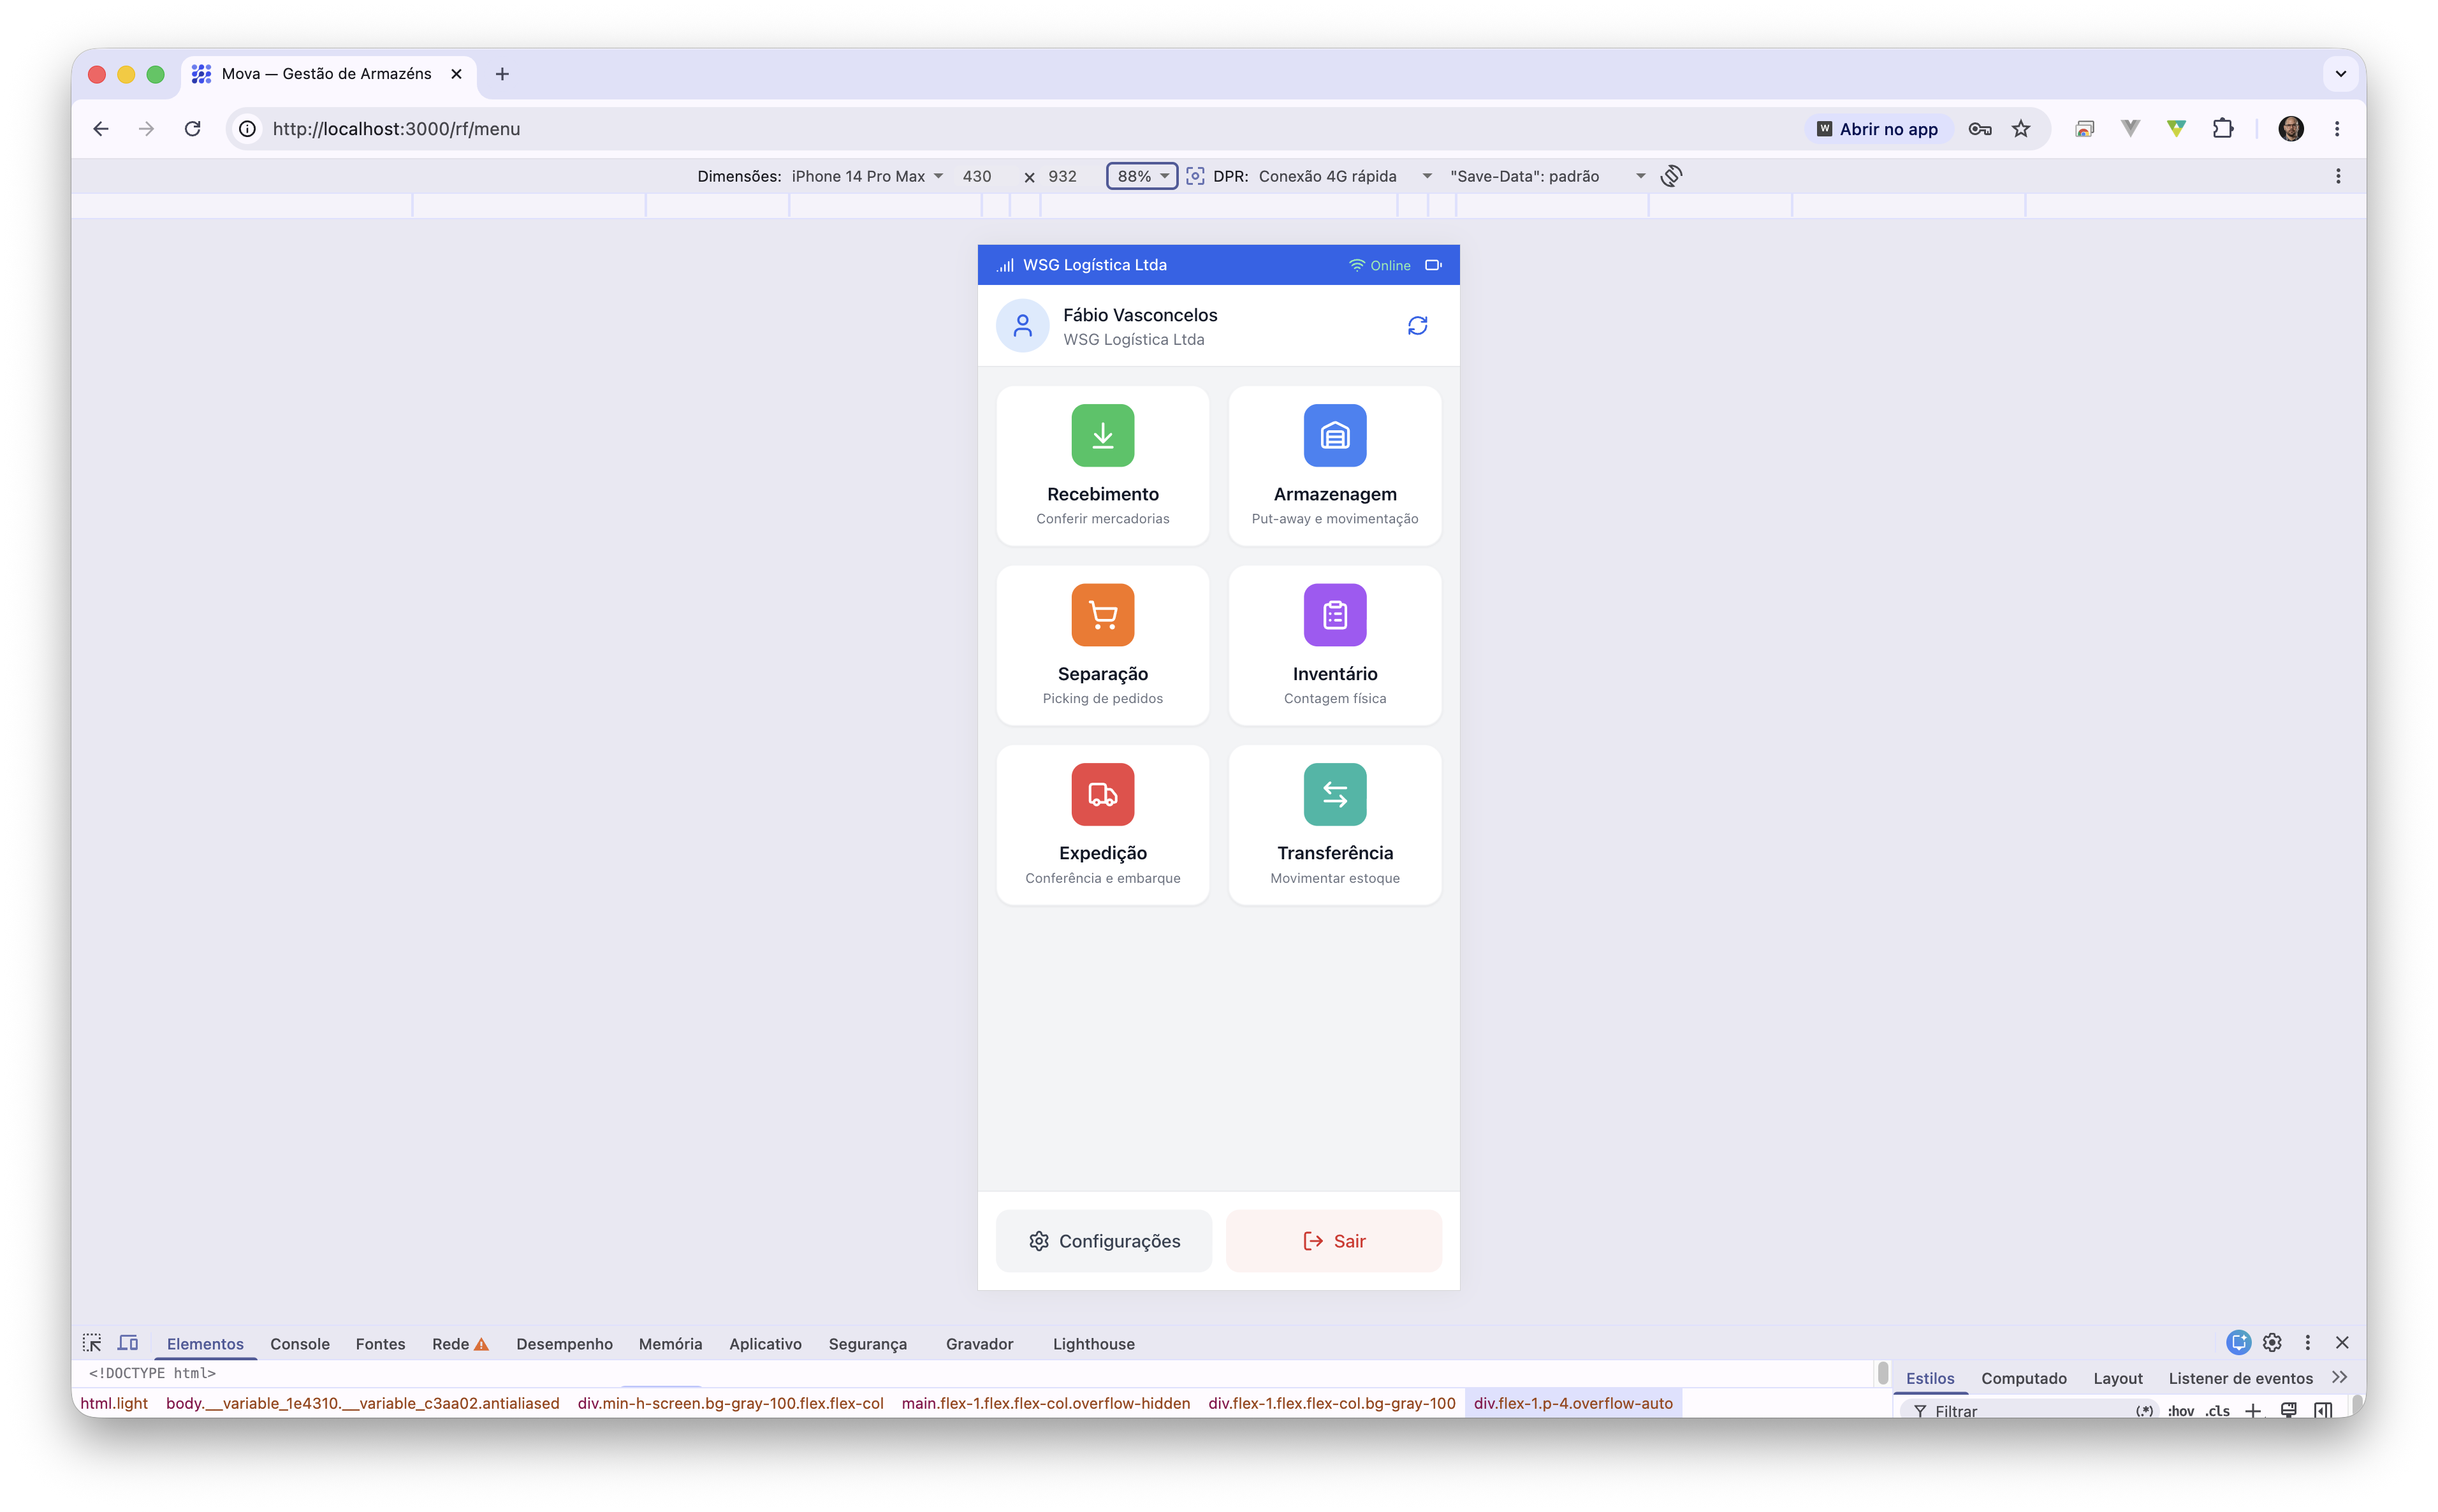
Task: Open the orange Separação cart icon
Action: click(x=1102, y=614)
